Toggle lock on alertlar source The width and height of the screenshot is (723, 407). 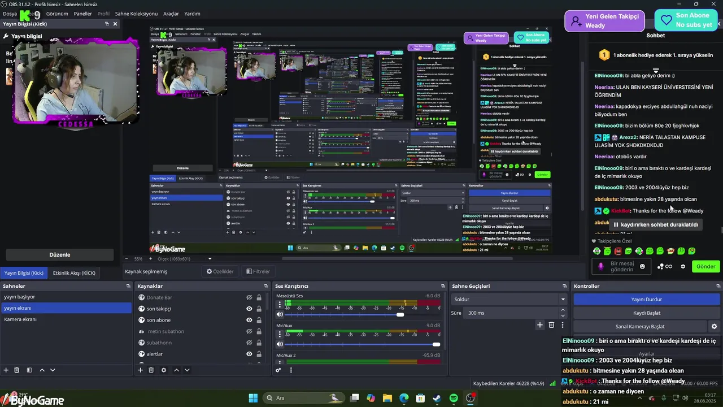pos(259,354)
